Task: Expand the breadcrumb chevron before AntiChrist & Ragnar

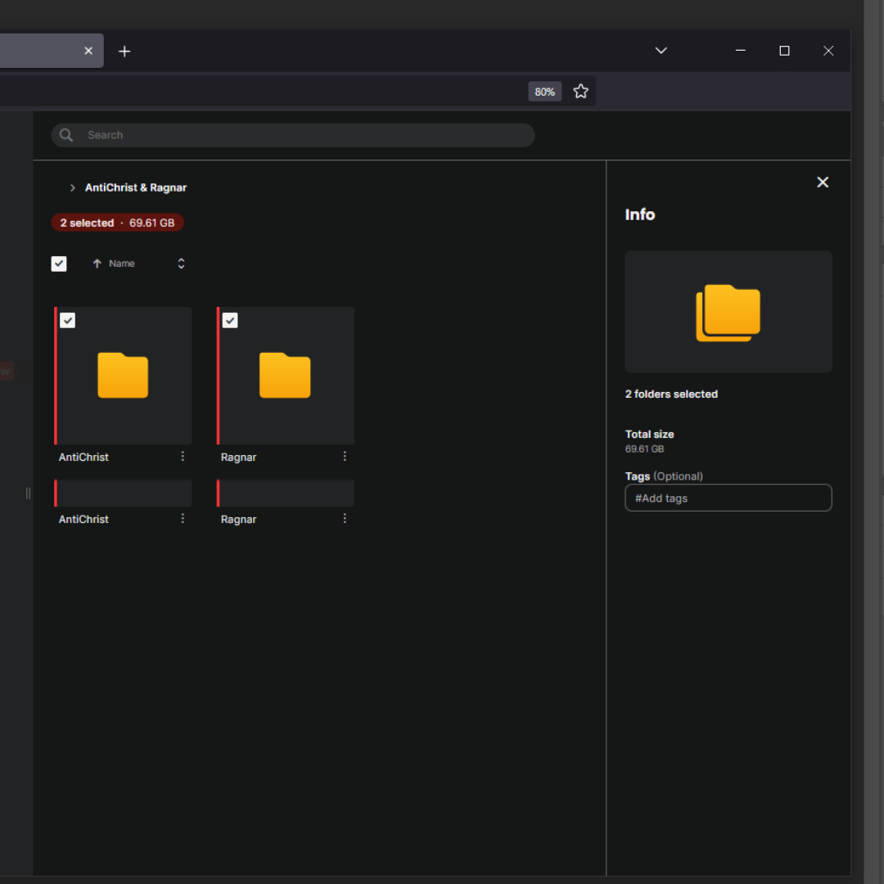Action: [72, 188]
